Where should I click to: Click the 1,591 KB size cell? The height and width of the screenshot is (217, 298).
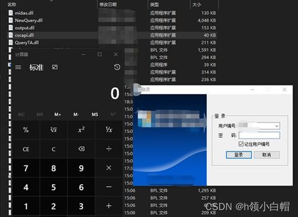tap(207, 50)
